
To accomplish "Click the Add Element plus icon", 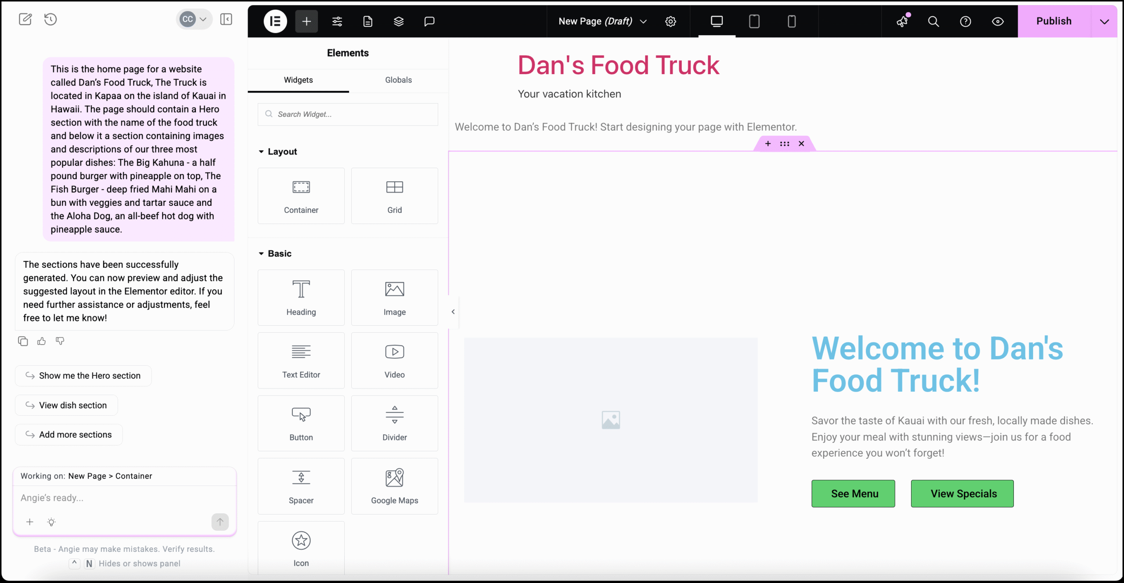I will click(306, 21).
